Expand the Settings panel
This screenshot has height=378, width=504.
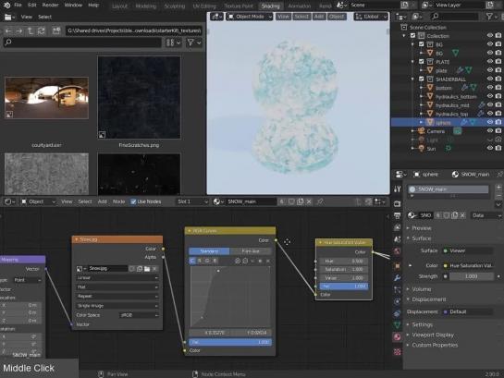(x=422, y=324)
